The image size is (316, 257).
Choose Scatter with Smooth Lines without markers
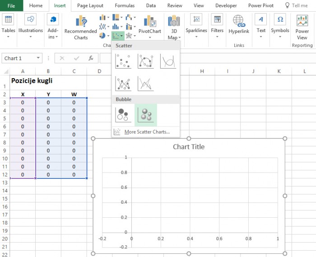168,61
